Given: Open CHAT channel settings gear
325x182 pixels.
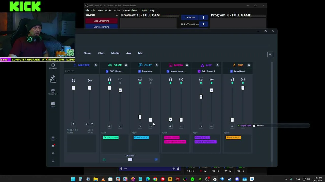Looking at the screenshot, I should tap(156, 65).
